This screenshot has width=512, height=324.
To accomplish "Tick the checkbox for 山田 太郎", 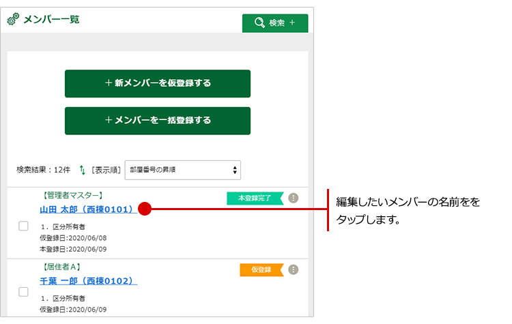I will tap(23, 226).
